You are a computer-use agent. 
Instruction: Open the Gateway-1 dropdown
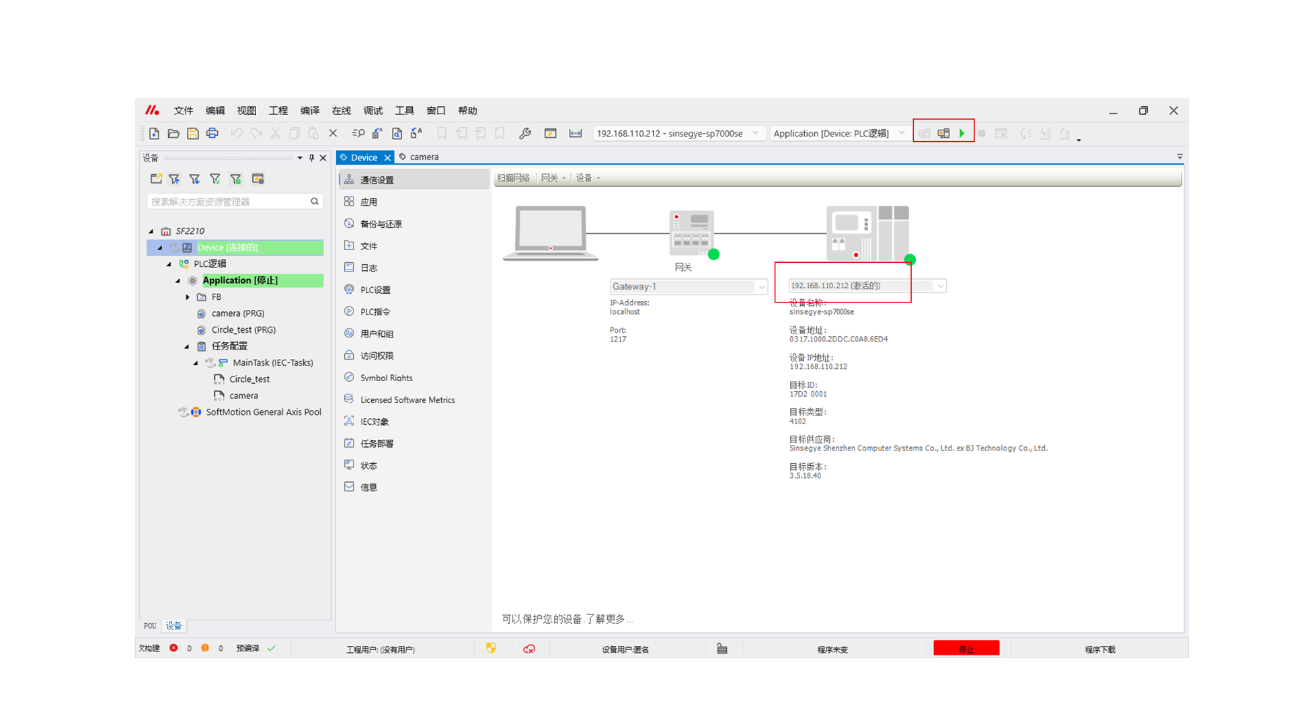[x=761, y=286]
